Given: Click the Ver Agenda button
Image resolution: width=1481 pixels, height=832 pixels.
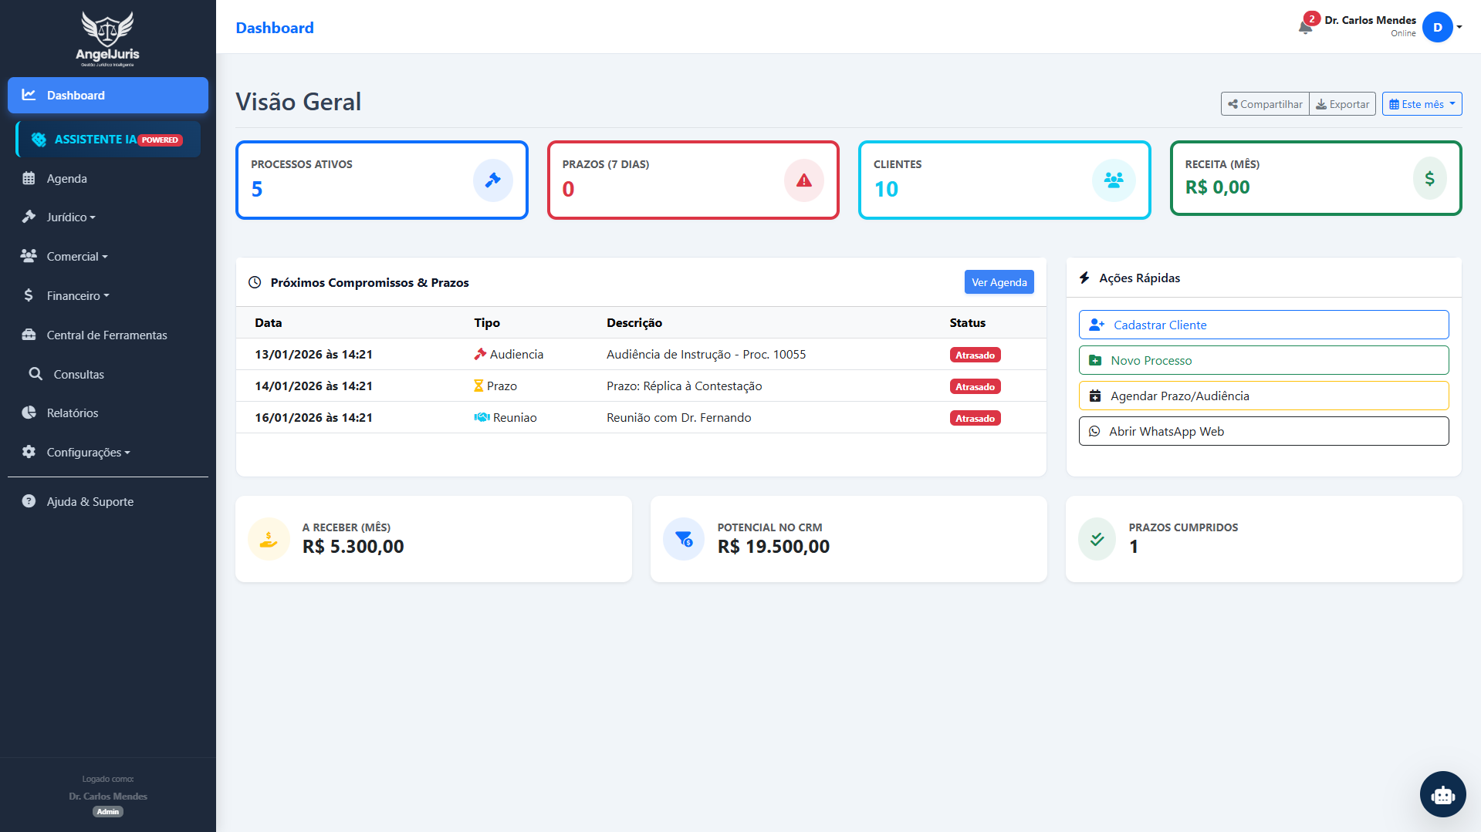Looking at the screenshot, I should 999,282.
